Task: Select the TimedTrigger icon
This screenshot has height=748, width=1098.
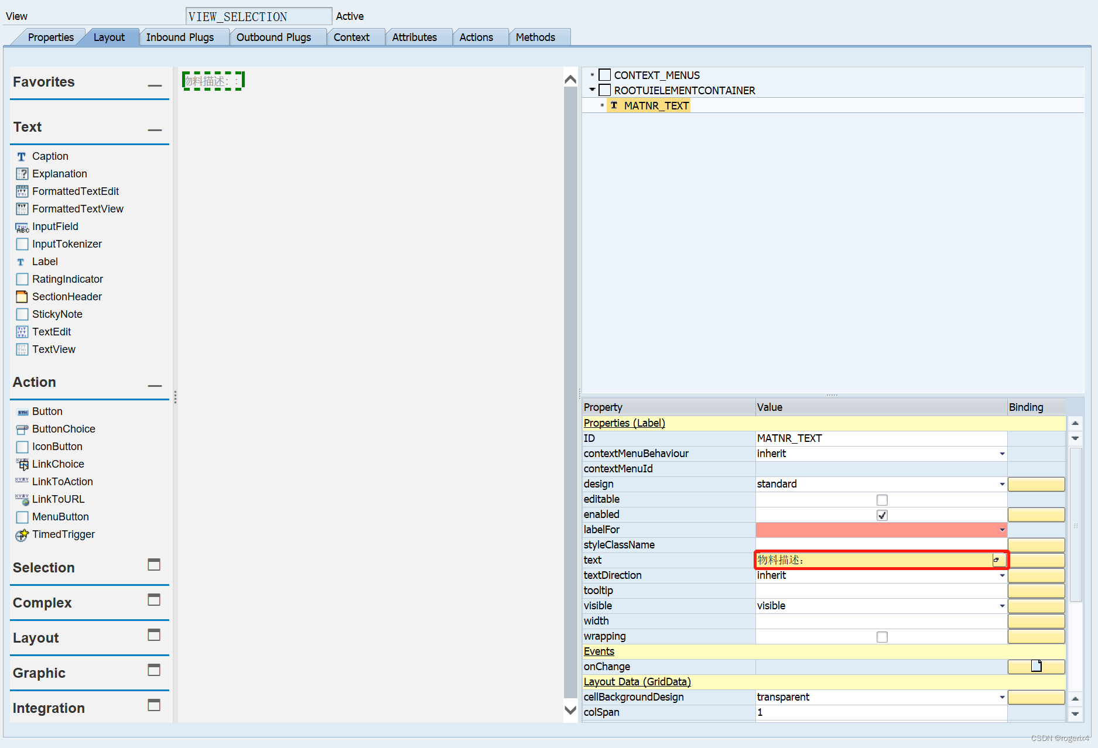Action: [x=22, y=535]
